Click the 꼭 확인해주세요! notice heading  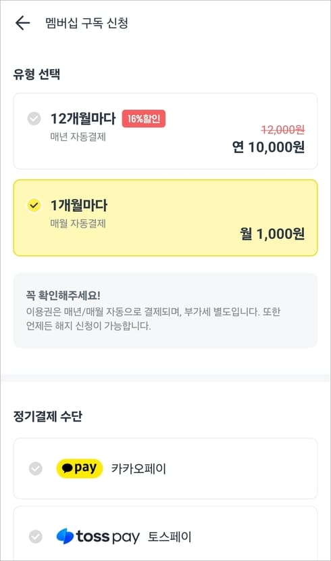pos(63,296)
